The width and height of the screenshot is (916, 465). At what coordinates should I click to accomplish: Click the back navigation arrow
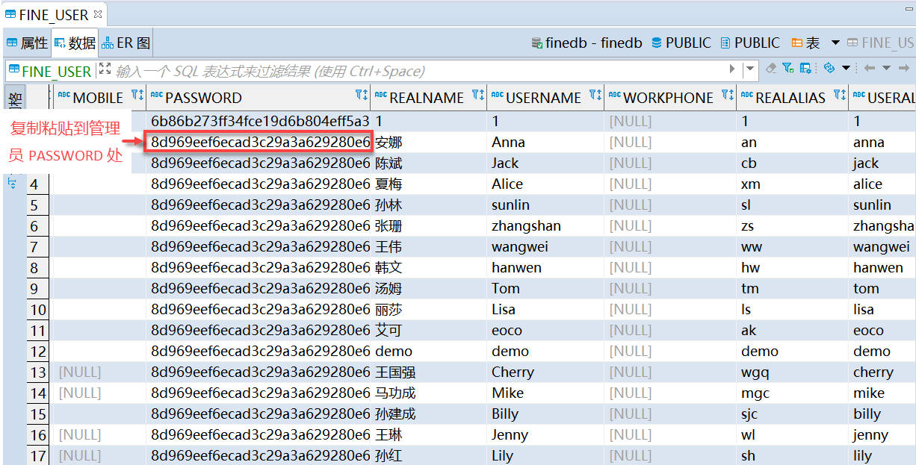[x=869, y=68]
